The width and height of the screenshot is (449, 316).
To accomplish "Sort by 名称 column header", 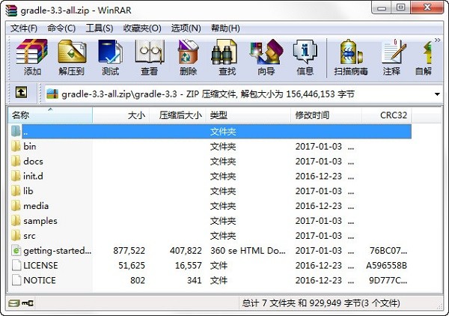I will tap(50, 115).
